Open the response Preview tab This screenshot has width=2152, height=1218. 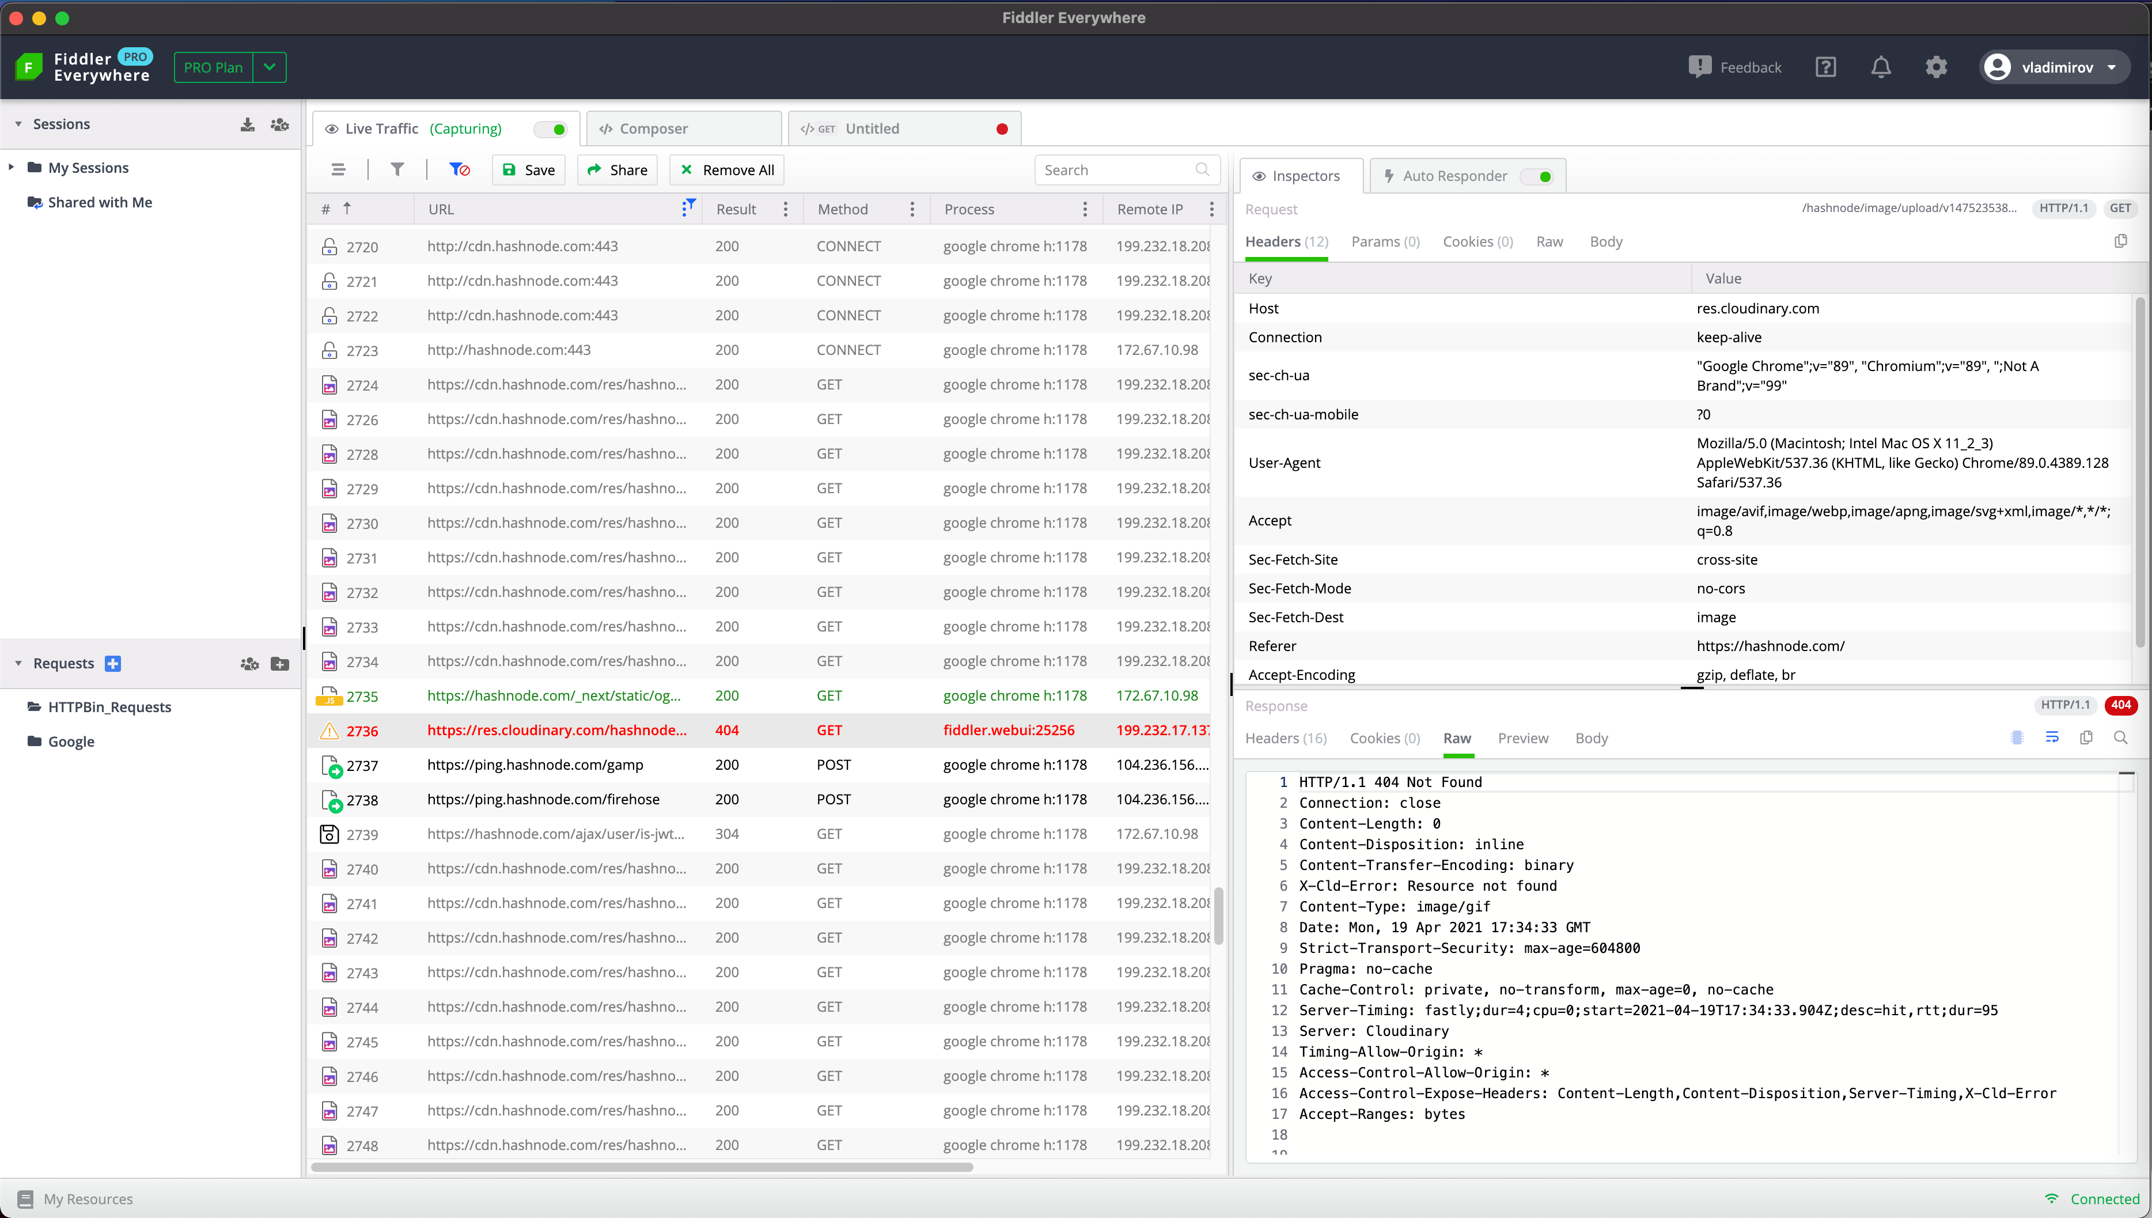(1522, 738)
